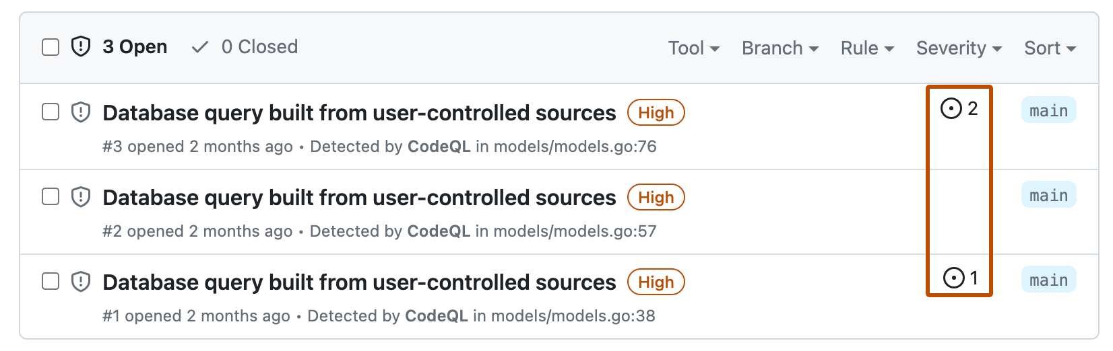Click the shield icon beside 3 Open
Screen dimensions: 1113x351
(x=81, y=47)
